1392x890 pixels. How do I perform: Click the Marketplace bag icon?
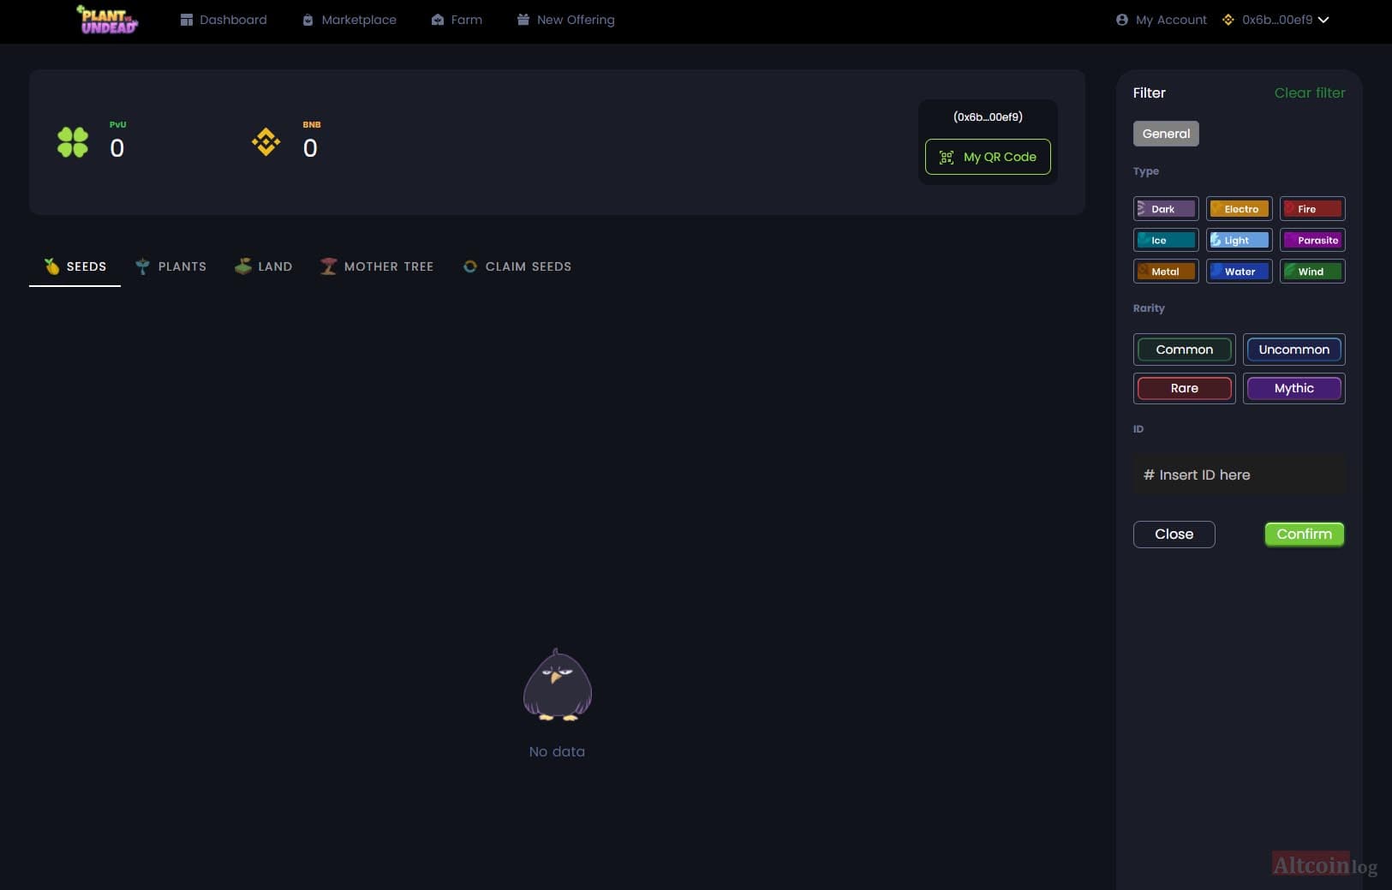(308, 20)
